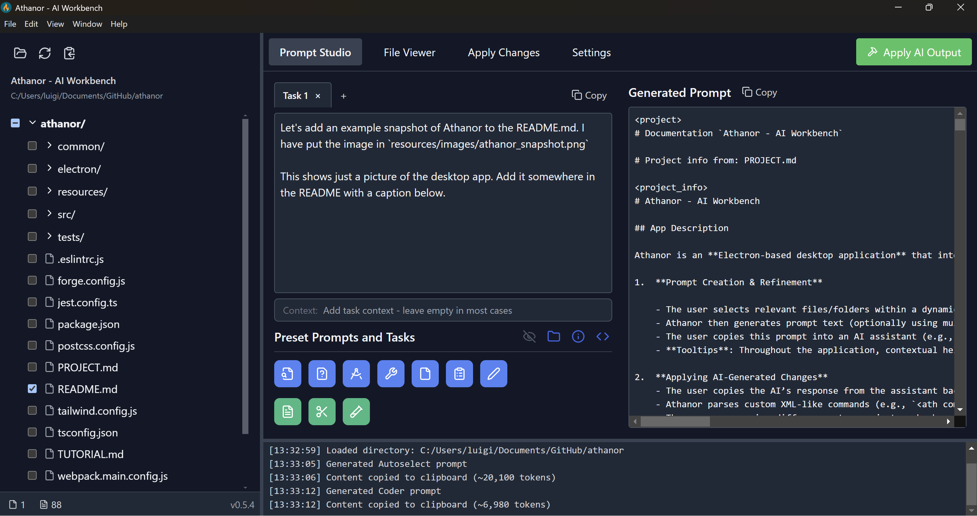This screenshot has width=977, height=516.
Task: Click the file question-mark preset prompt icon
Action: click(x=322, y=374)
